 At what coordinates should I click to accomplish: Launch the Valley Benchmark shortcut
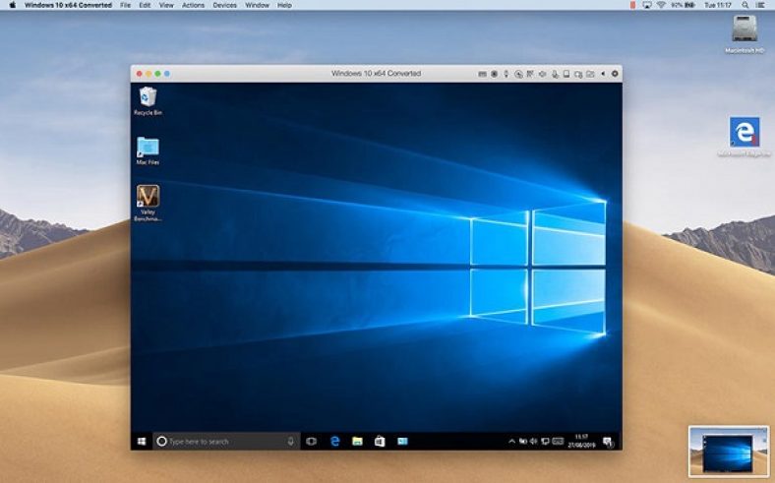[x=148, y=203]
